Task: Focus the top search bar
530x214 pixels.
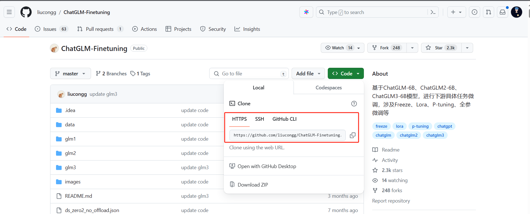Action: [x=373, y=12]
